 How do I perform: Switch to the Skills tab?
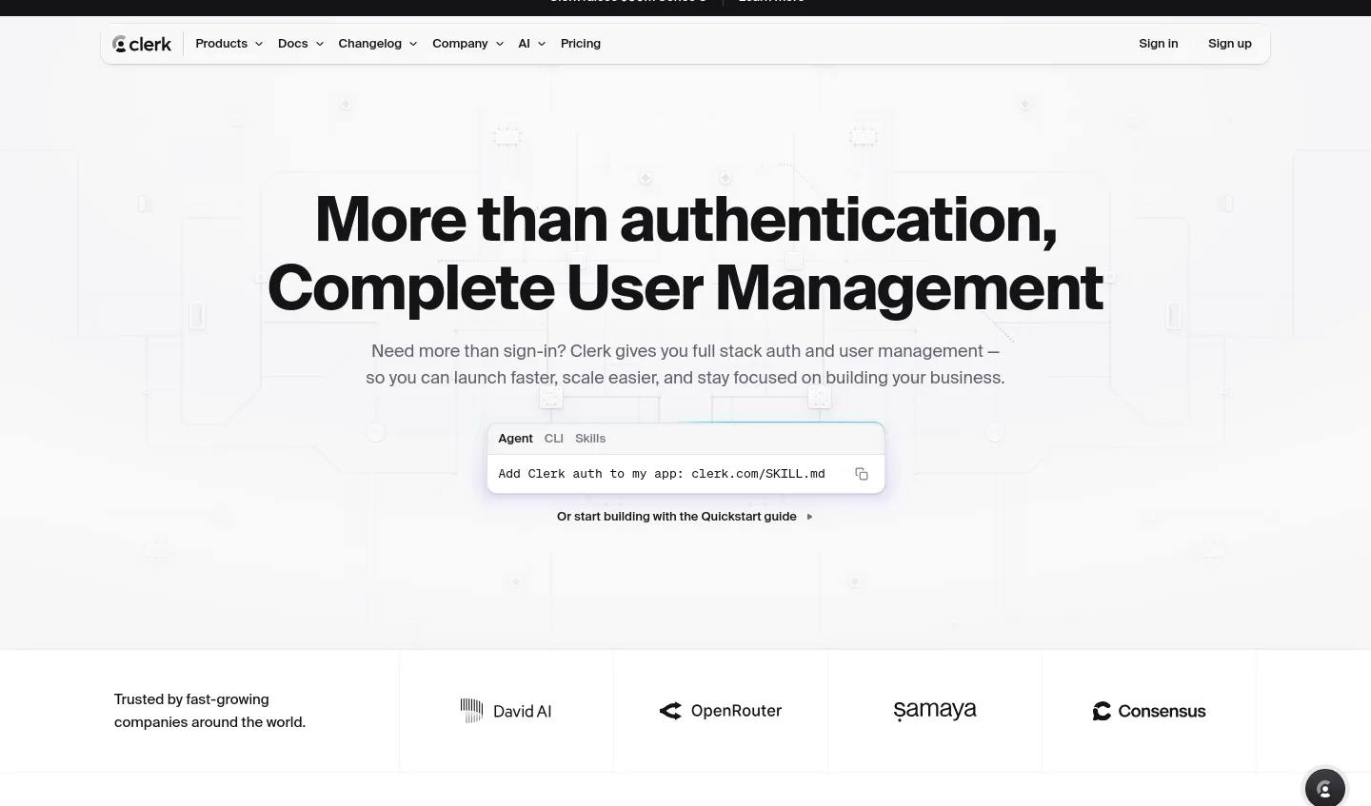click(x=590, y=439)
